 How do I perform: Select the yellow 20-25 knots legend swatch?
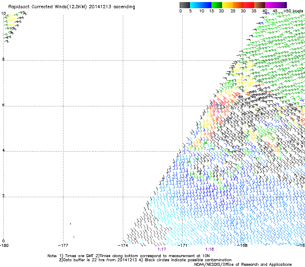pyautogui.click(x=228, y=5)
